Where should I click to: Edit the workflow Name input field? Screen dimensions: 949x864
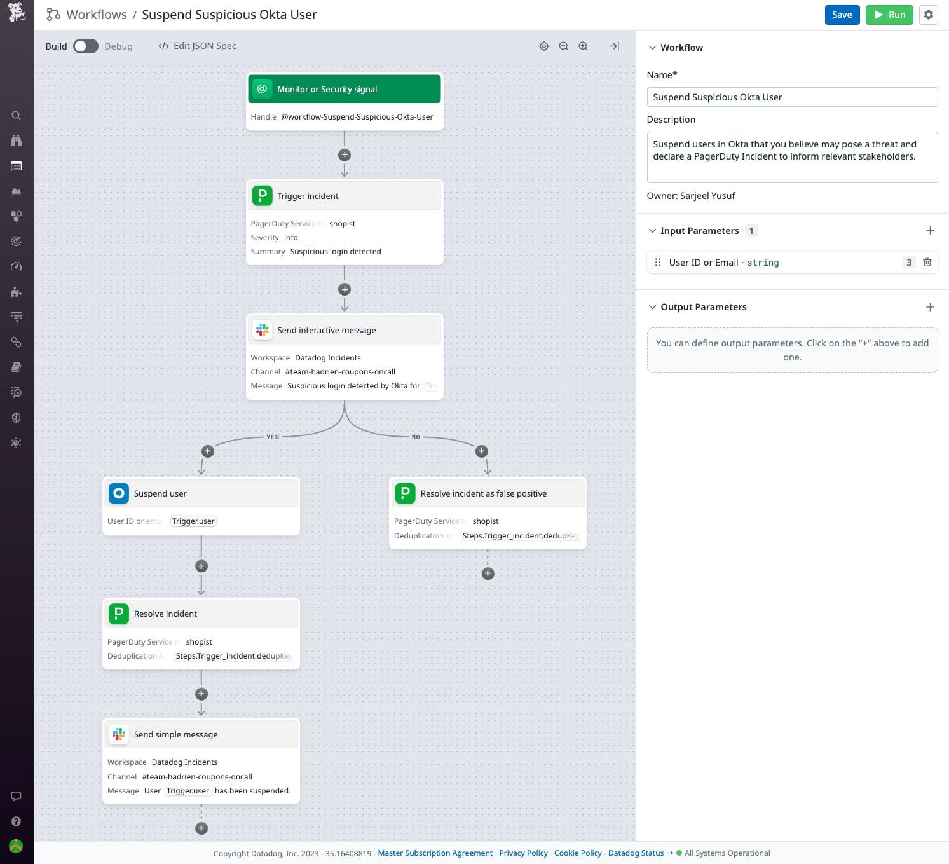coord(792,97)
